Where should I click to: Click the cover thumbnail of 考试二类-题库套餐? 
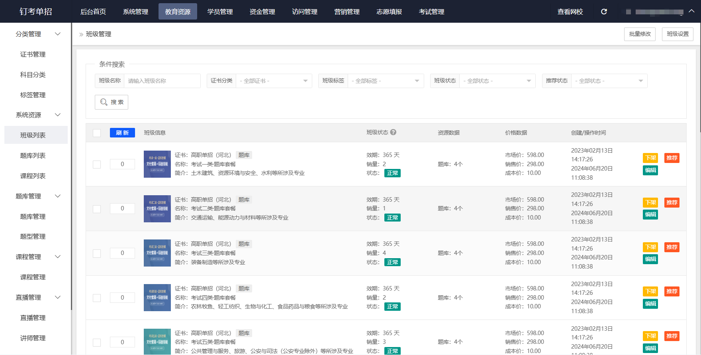coord(157,209)
